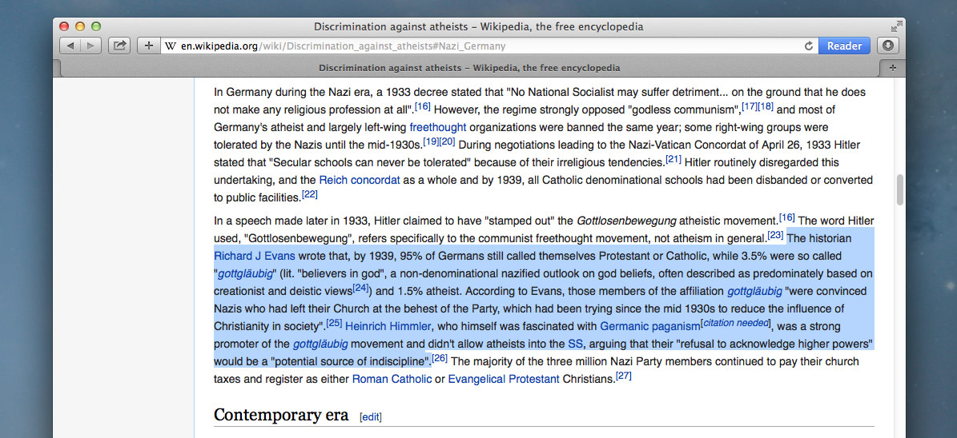
Task: Enter full screen with corner arrows
Action: [x=896, y=26]
